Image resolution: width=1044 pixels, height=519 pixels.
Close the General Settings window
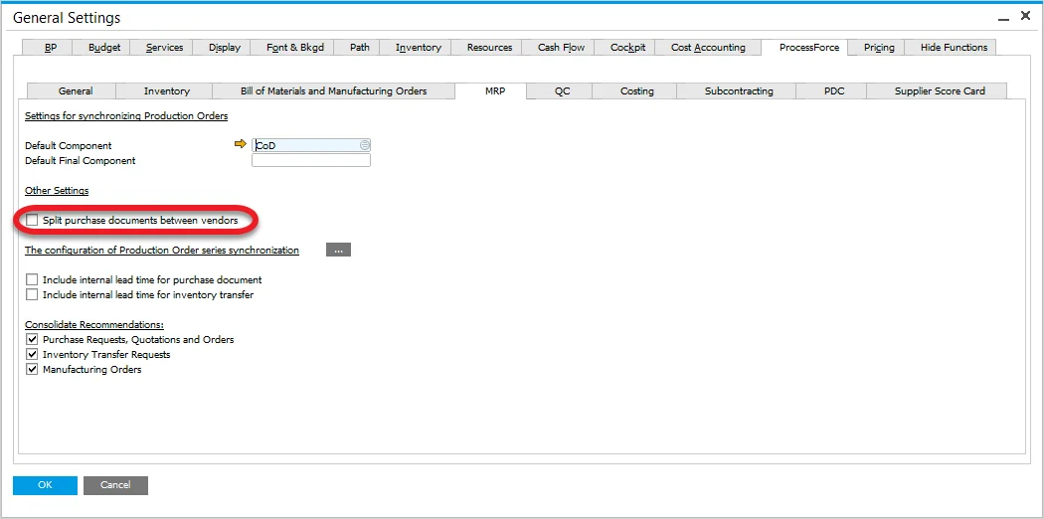pyautogui.click(x=1024, y=18)
